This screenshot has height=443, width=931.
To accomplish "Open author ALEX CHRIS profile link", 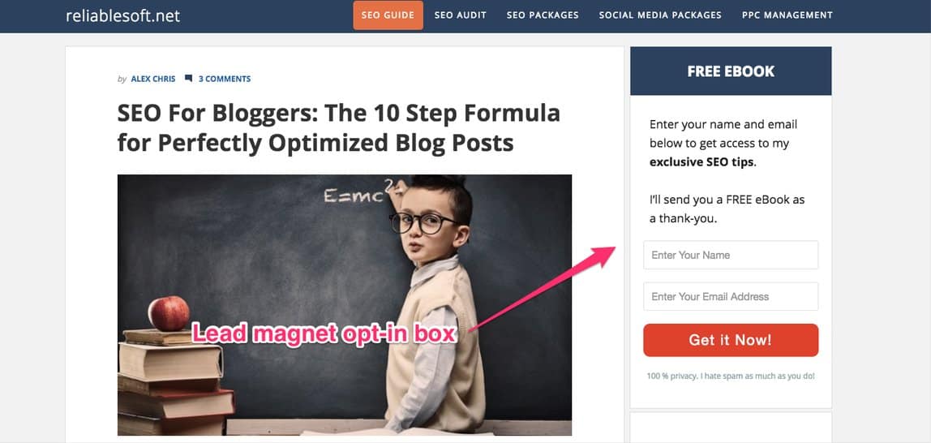I will pyautogui.click(x=153, y=79).
